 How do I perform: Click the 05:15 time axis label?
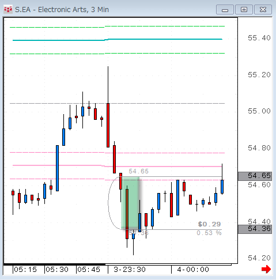25,270
